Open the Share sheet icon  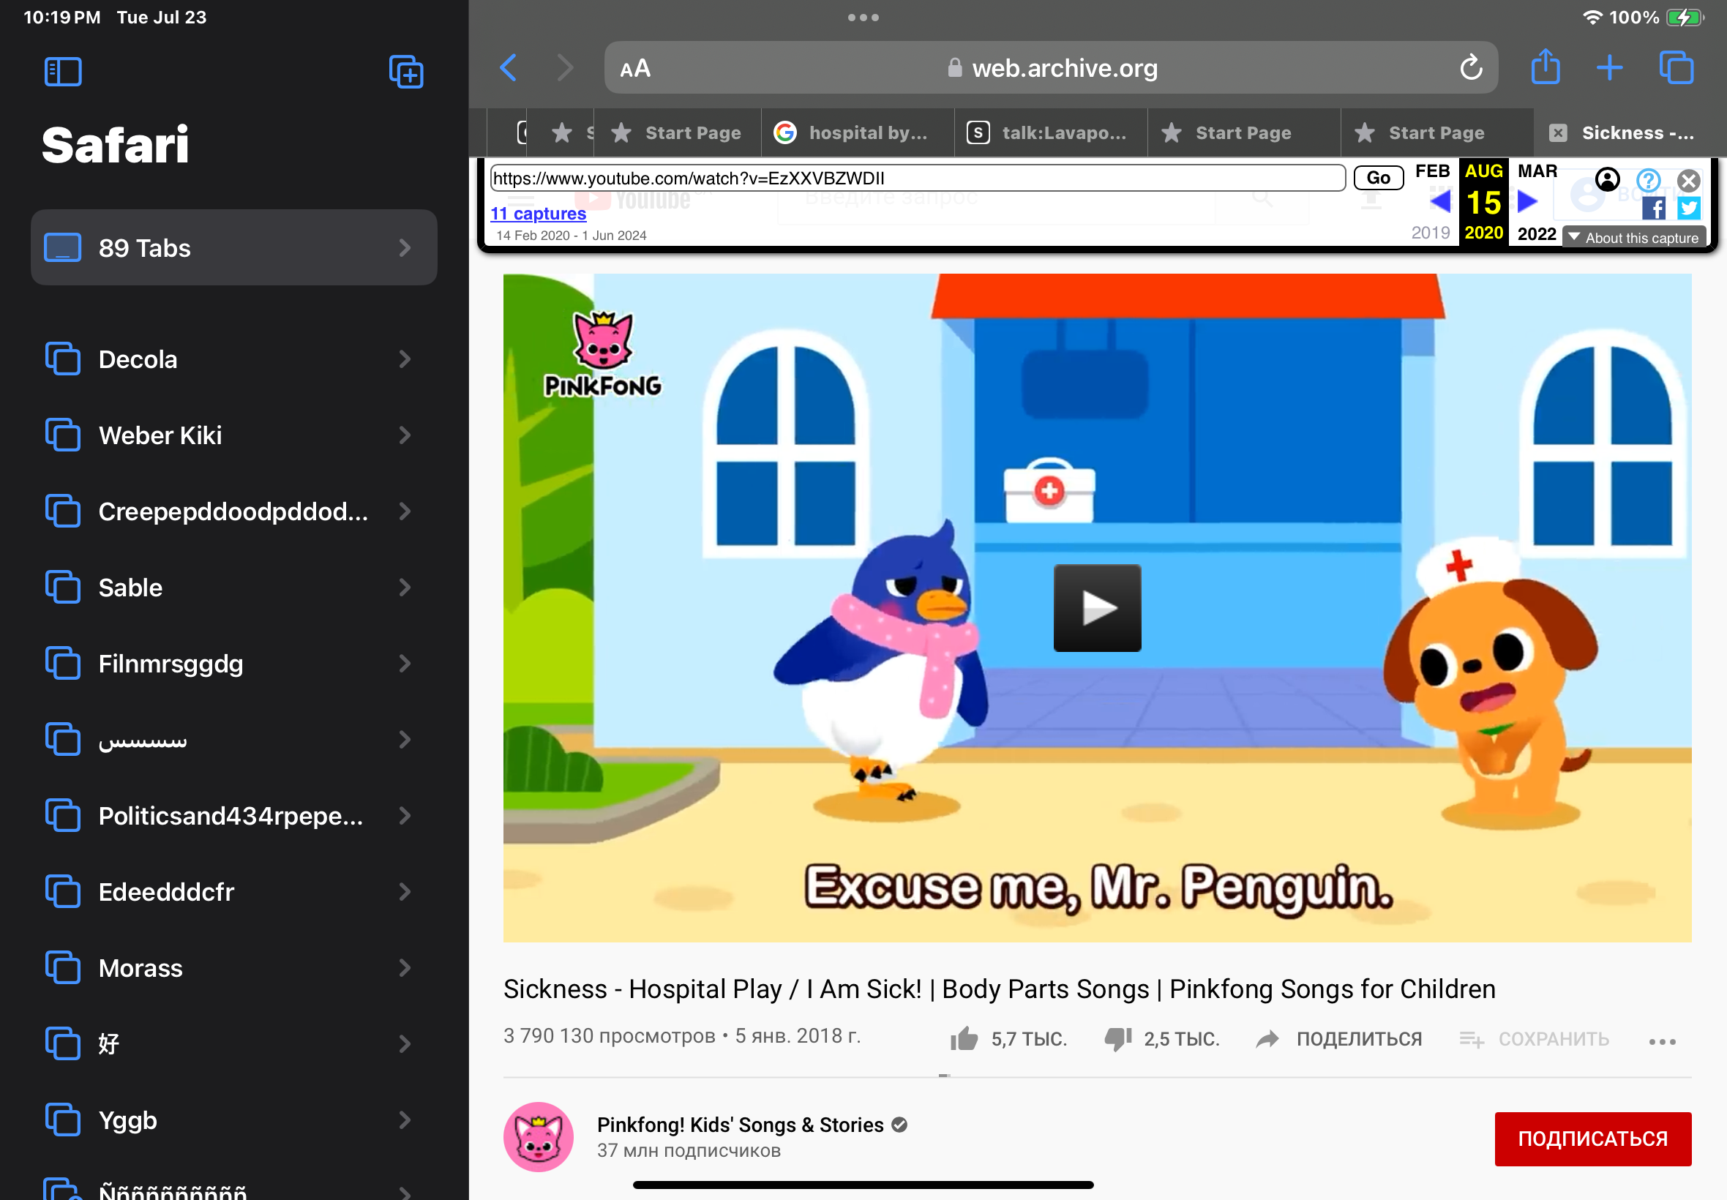(x=1545, y=67)
